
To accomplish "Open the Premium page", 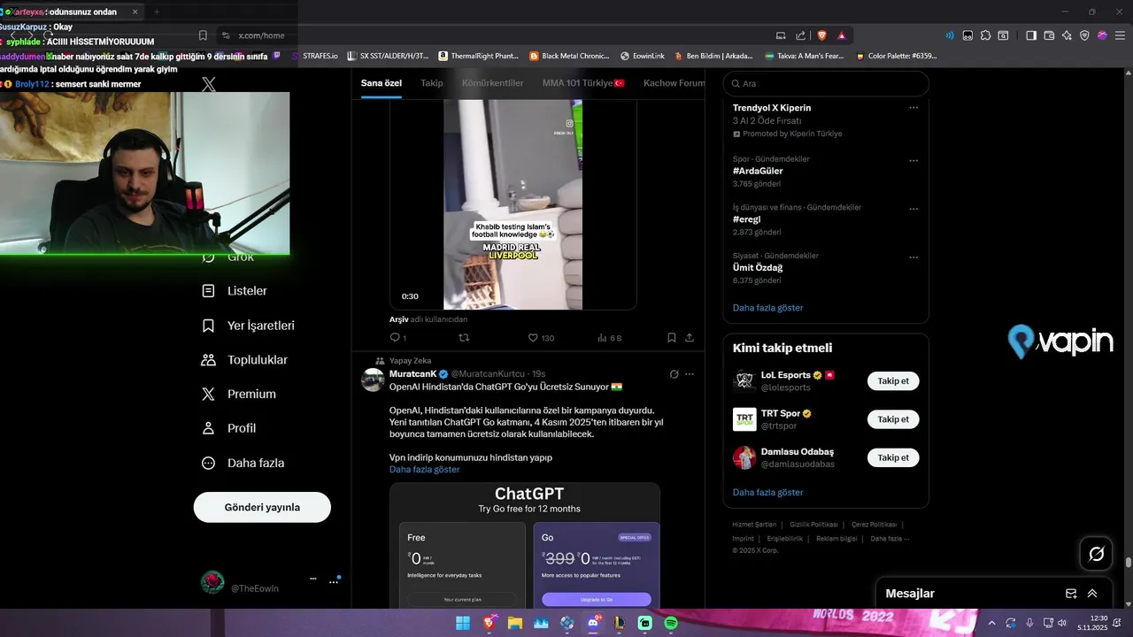I will coord(239,395).
